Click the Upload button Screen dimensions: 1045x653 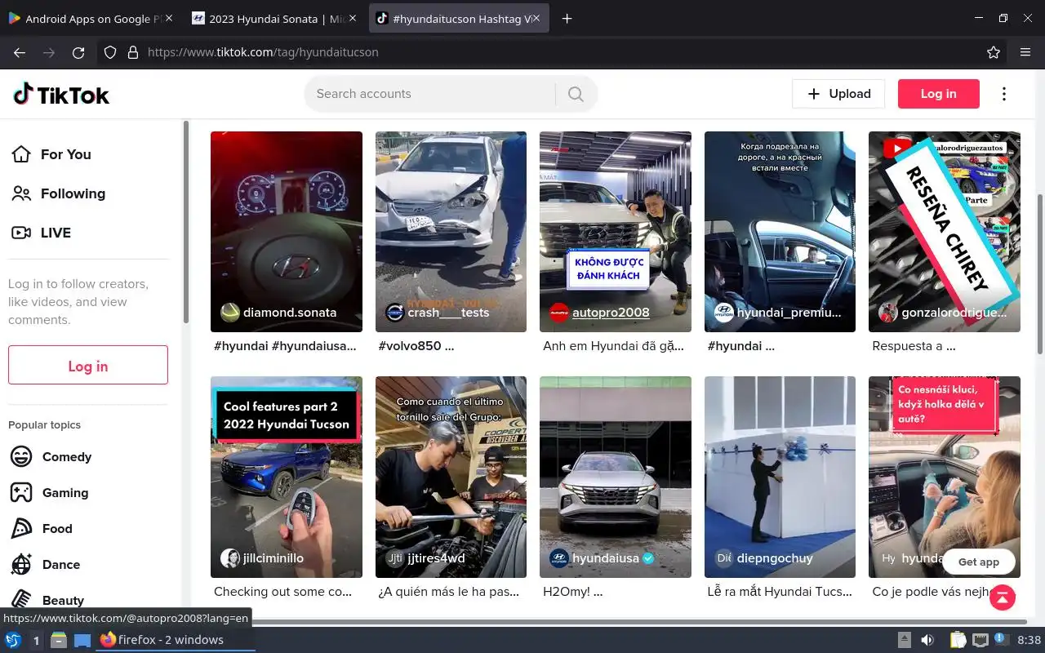coord(838,94)
